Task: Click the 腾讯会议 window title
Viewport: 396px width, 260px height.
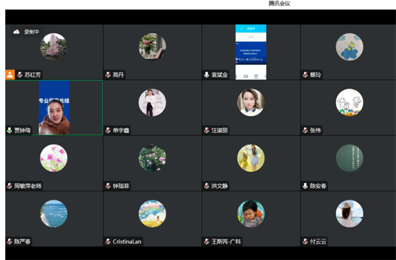Action: click(279, 3)
